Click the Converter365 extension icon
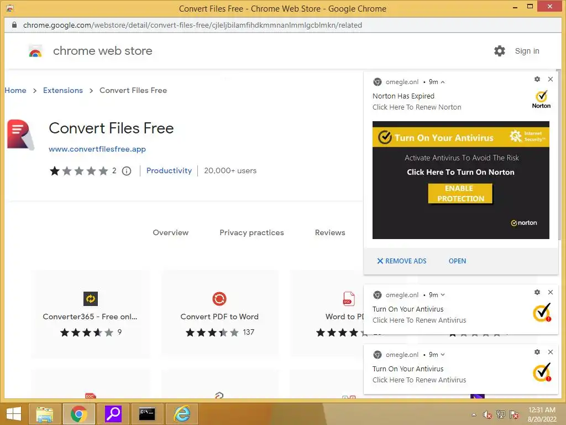 tap(90, 299)
